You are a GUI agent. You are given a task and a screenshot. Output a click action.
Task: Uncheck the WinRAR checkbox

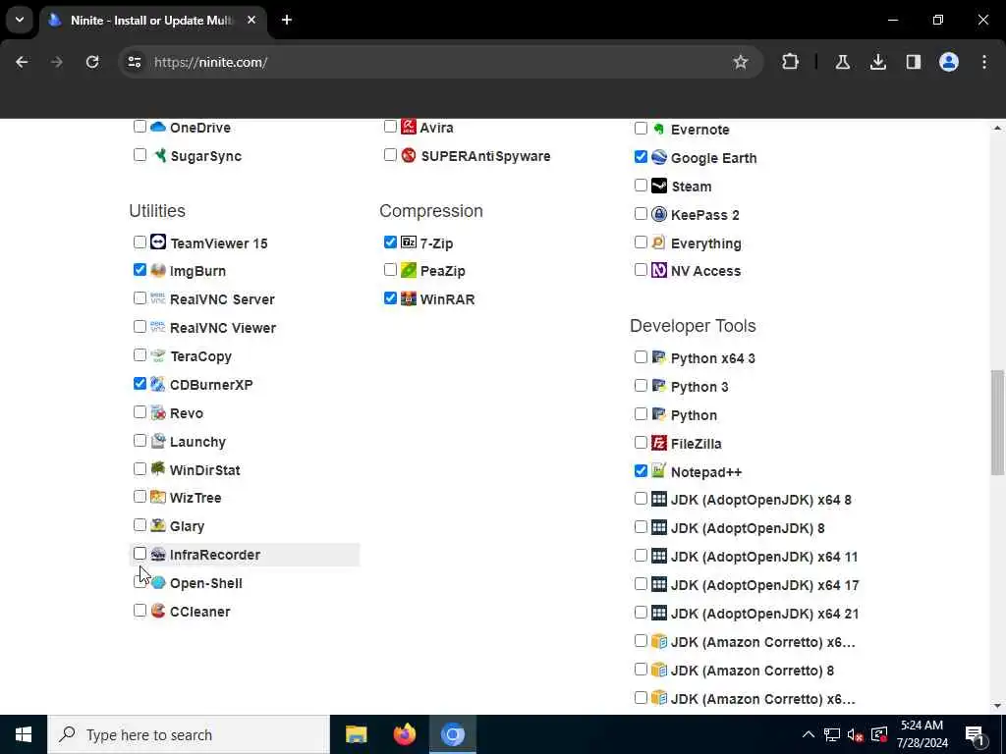point(390,298)
